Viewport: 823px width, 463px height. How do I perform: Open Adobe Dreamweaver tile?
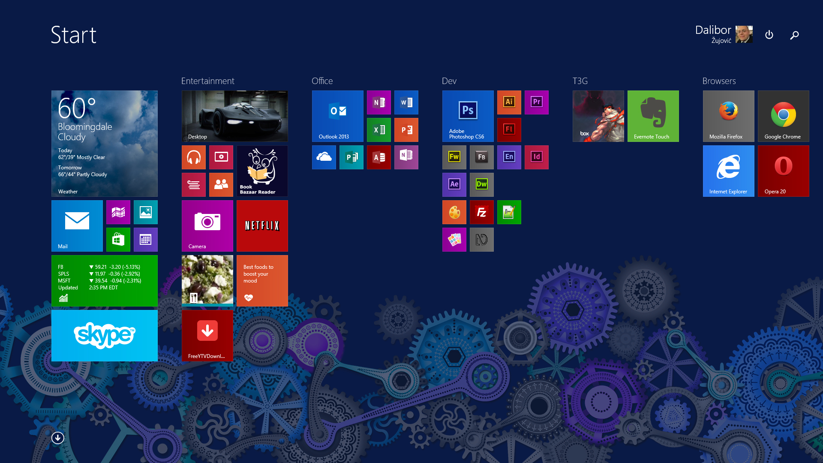point(481,184)
